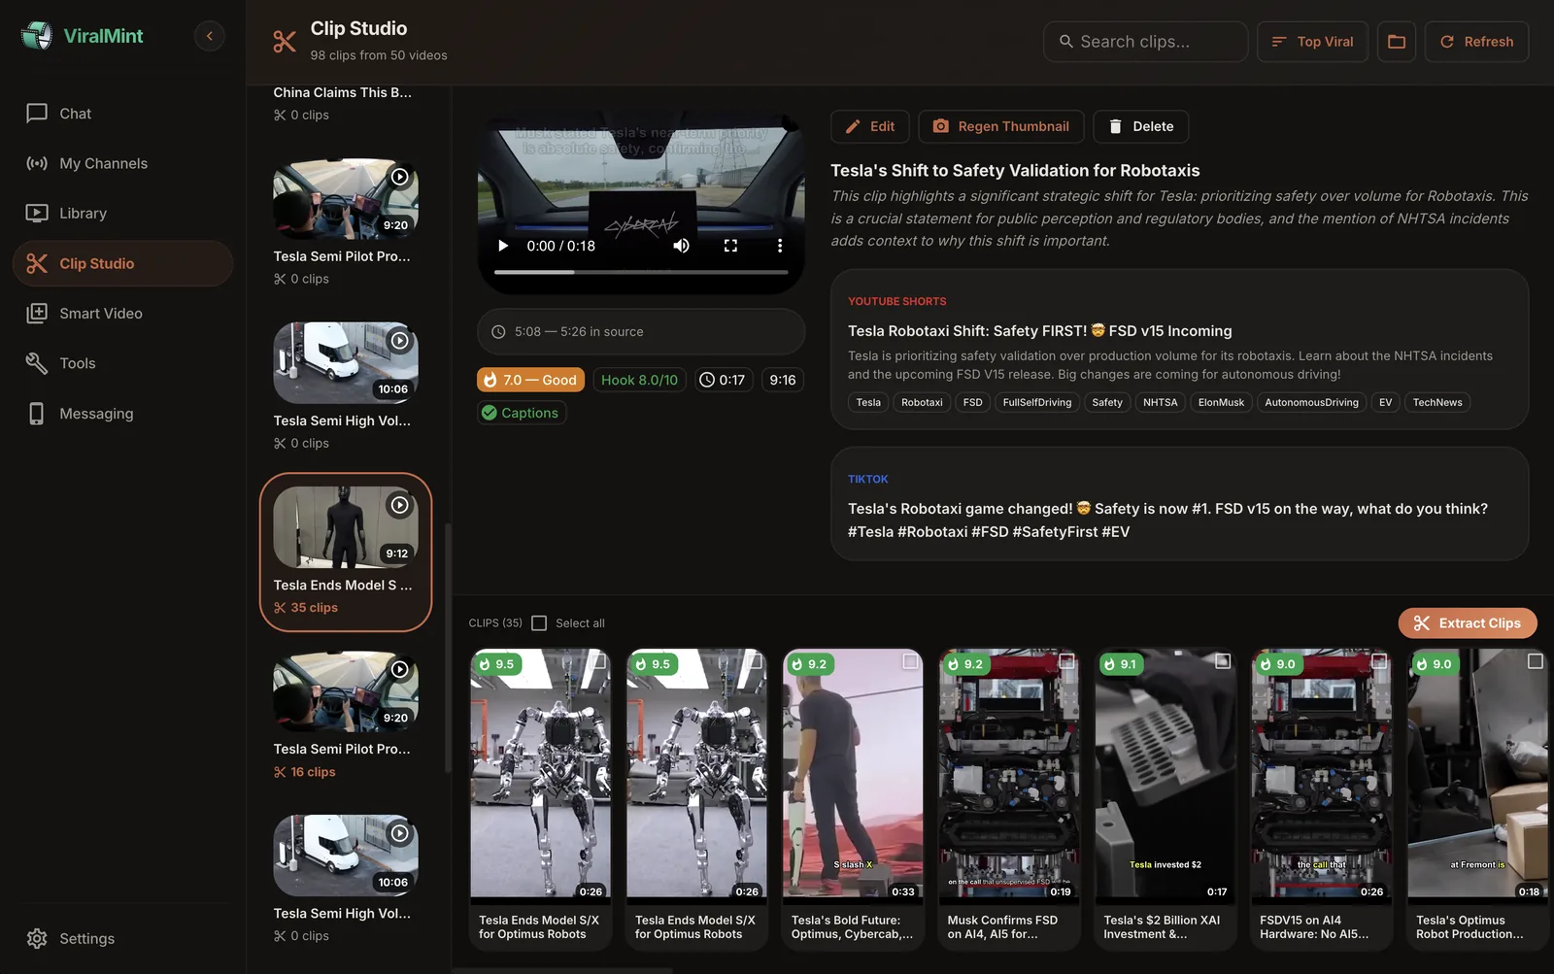The height and width of the screenshot is (974, 1554).
Task: Click the 0:17 duration badge
Action: tap(723, 380)
